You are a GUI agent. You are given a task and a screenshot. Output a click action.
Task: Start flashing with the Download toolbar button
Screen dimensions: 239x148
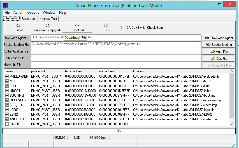(77, 28)
